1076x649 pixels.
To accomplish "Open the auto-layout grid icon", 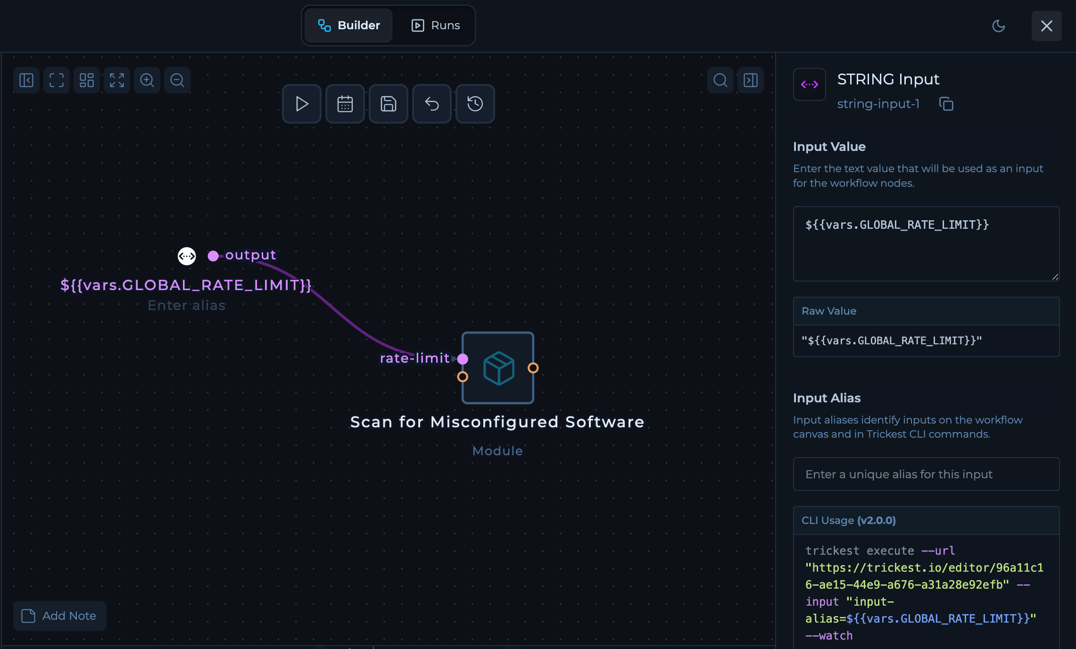I will 87,80.
